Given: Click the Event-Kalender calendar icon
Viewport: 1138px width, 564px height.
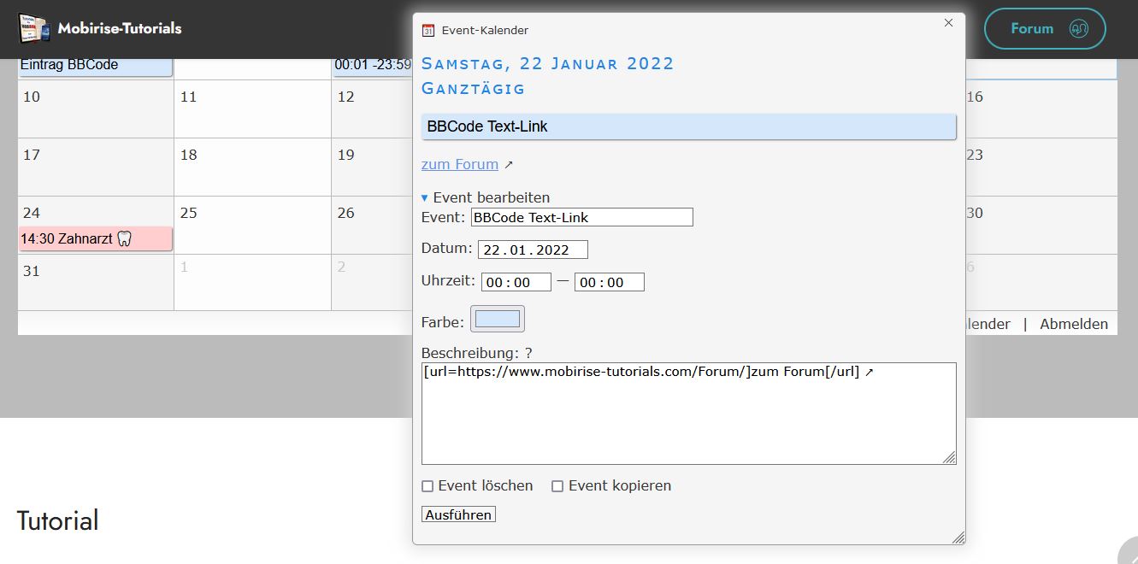Looking at the screenshot, I should 428,31.
